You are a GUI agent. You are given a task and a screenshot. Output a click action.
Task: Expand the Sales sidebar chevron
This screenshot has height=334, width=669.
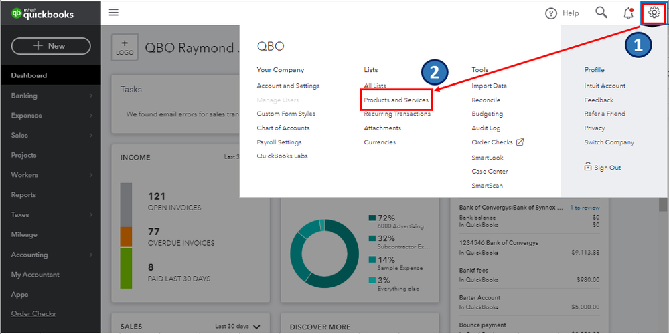(91, 136)
